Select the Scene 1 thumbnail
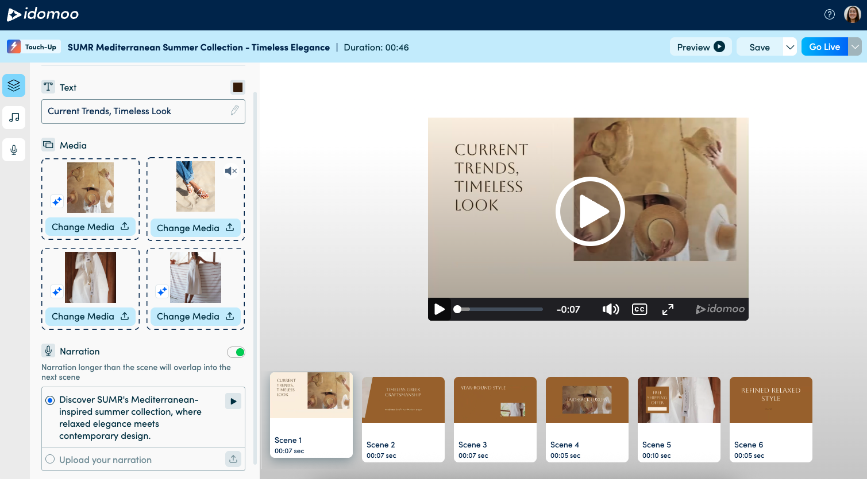 click(311, 415)
